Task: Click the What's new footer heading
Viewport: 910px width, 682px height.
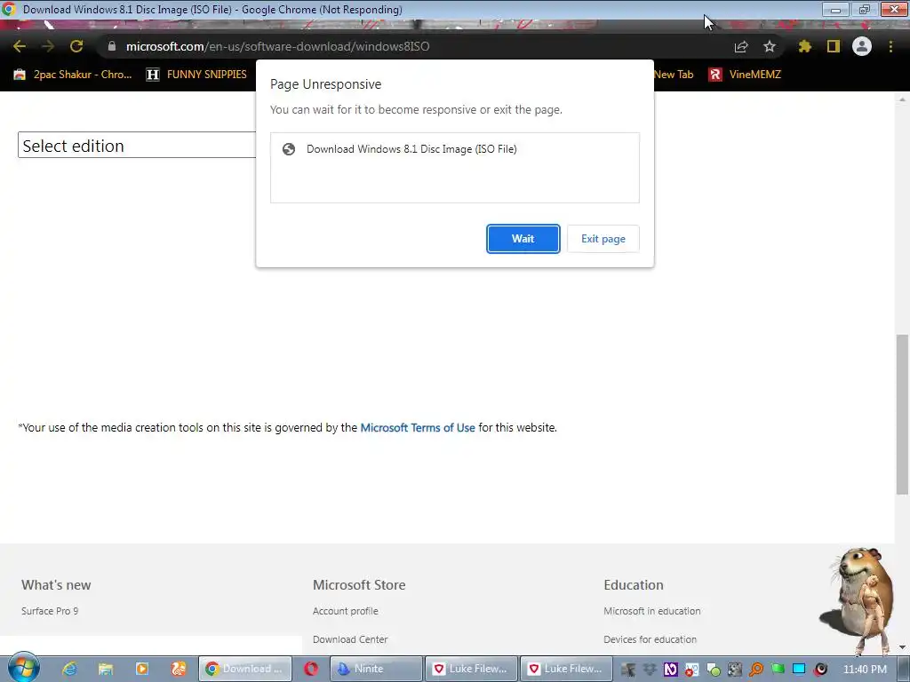Action: coord(56,584)
